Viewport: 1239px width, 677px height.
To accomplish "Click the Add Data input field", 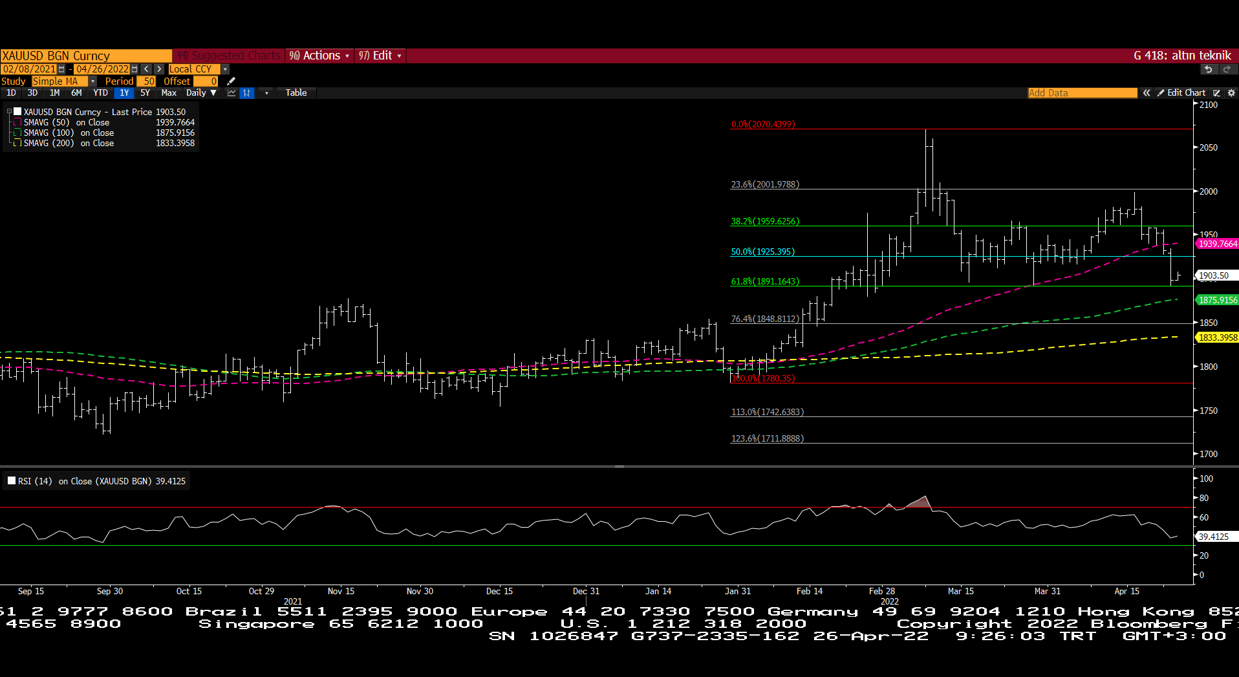I will 1083,93.
